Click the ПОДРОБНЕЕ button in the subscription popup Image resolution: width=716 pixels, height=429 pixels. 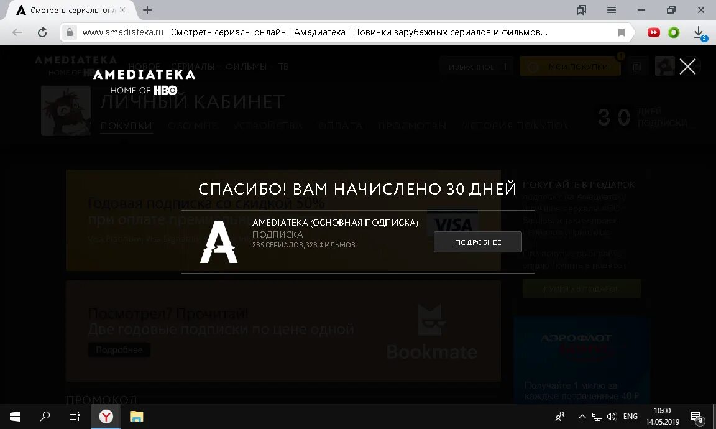[x=477, y=242]
